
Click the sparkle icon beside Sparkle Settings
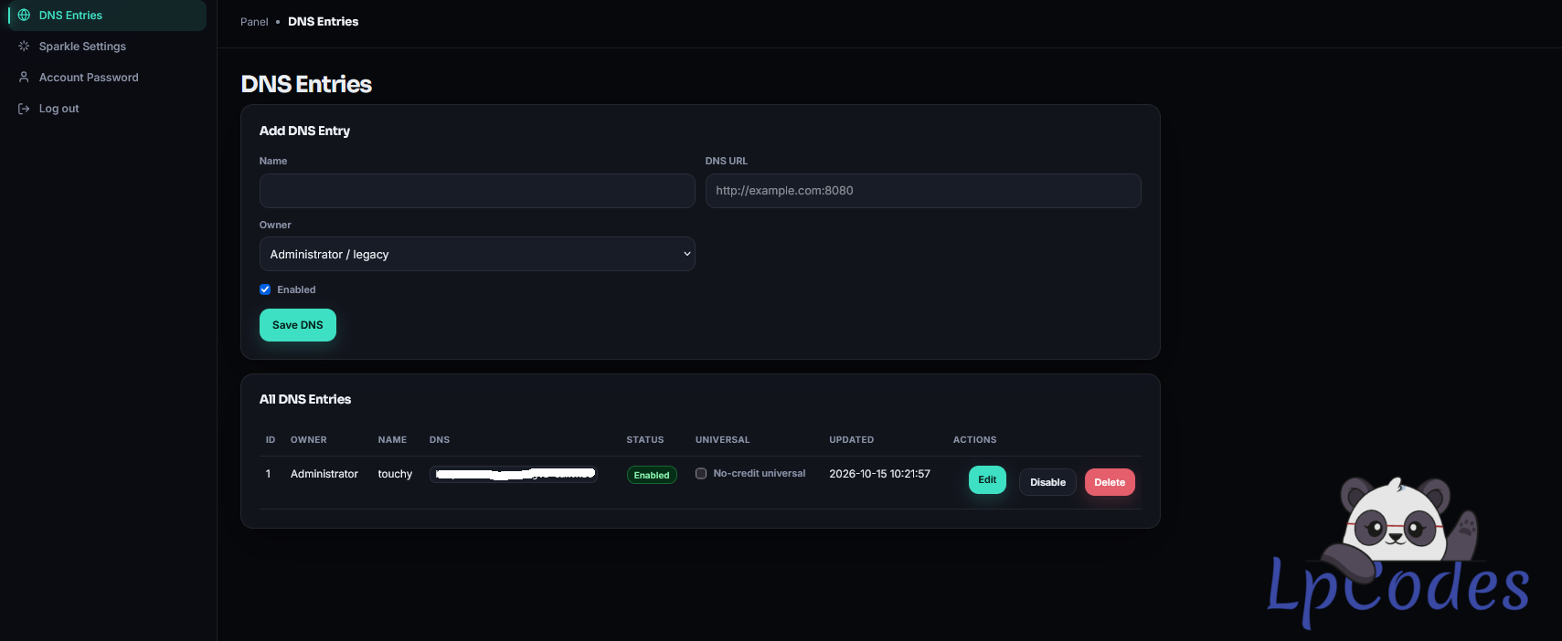point(24,47)
